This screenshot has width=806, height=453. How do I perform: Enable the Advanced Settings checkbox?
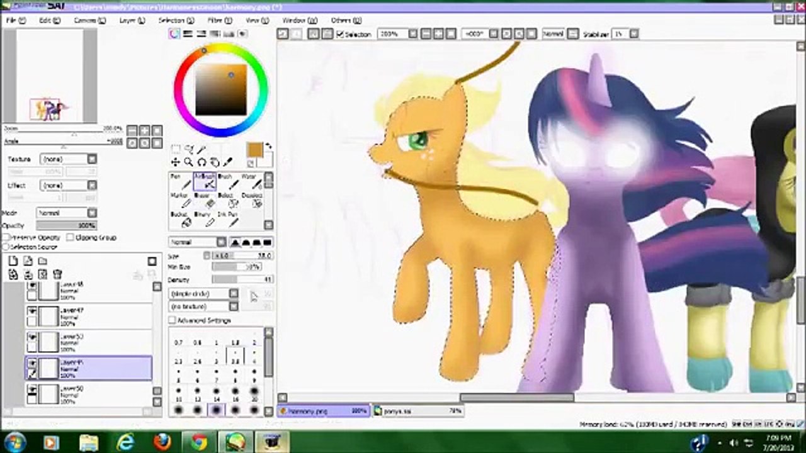(x=172, y=320)
